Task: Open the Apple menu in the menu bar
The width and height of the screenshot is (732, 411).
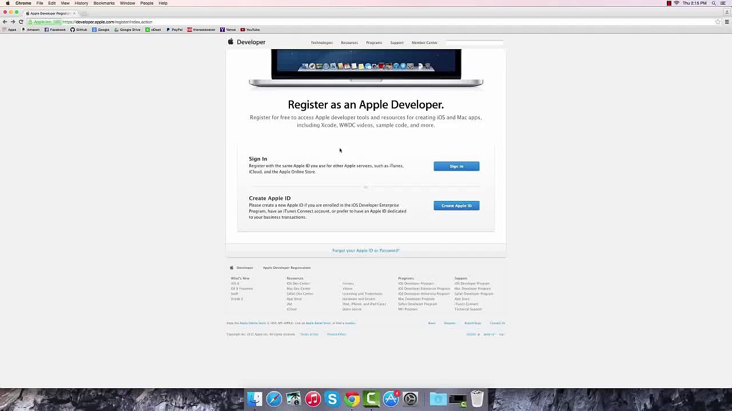Action: pyautogui.click(x=7, y=3)
